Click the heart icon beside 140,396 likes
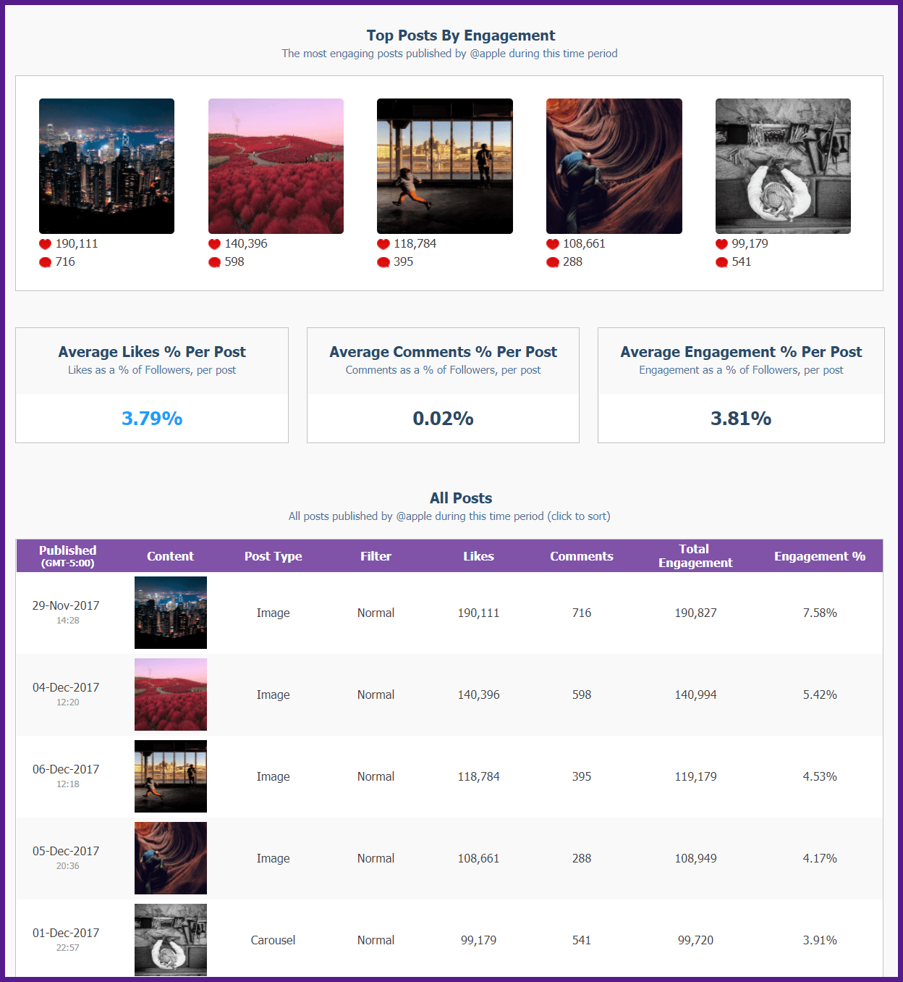This screenshot has width=903, height=982. point(214,244)
